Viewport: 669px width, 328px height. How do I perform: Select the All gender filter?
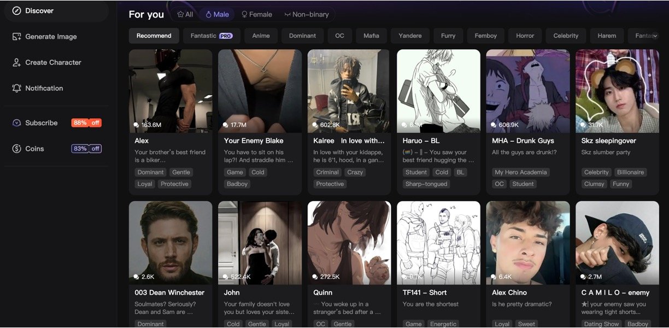[185, 15]
